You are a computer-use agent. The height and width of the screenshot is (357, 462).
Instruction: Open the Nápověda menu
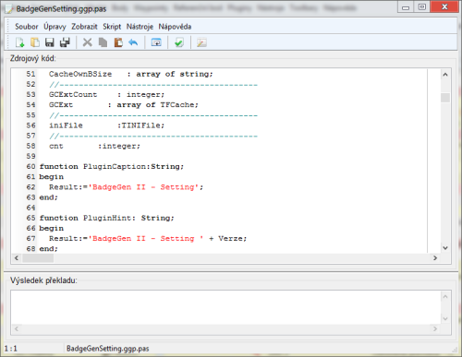pos(175,27)
